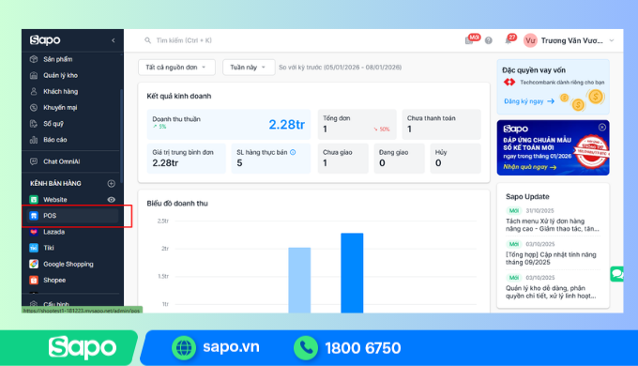Open Chat OmniAI chat icon

34,161
